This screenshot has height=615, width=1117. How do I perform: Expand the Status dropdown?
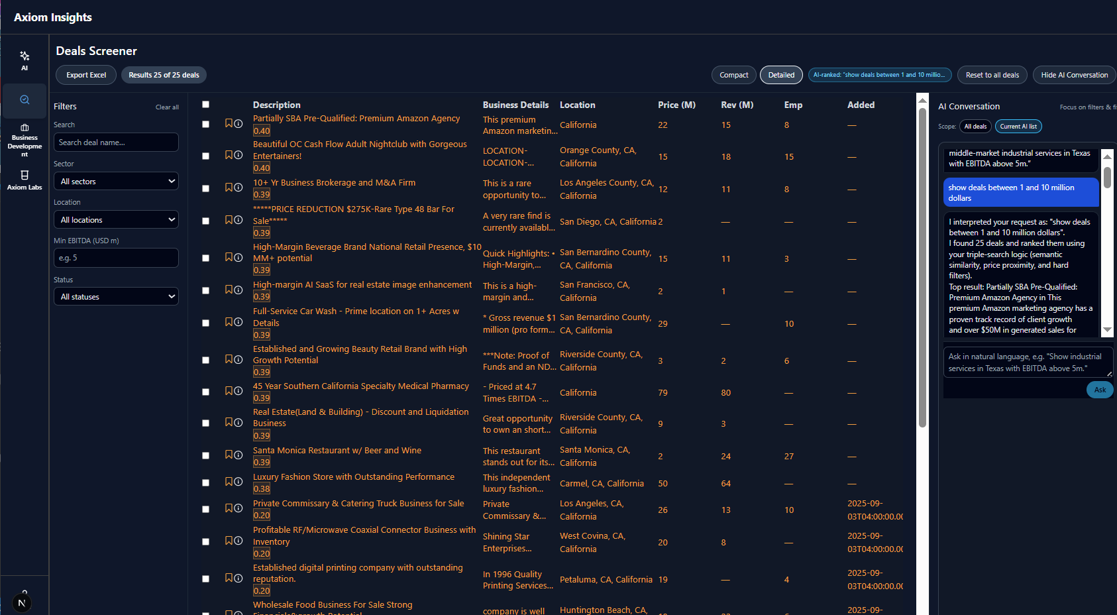point(116,296)
